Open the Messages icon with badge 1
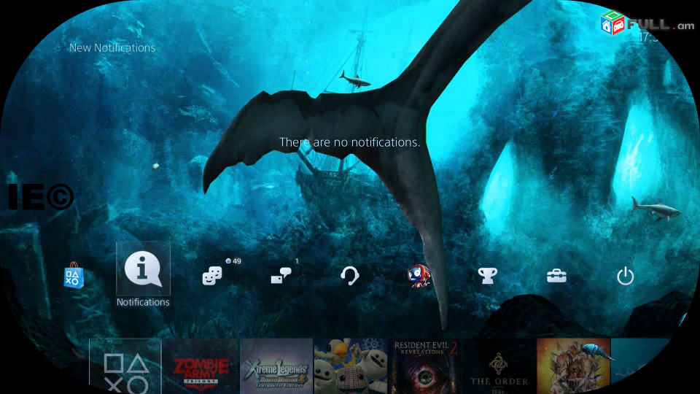 pos(281,276)
